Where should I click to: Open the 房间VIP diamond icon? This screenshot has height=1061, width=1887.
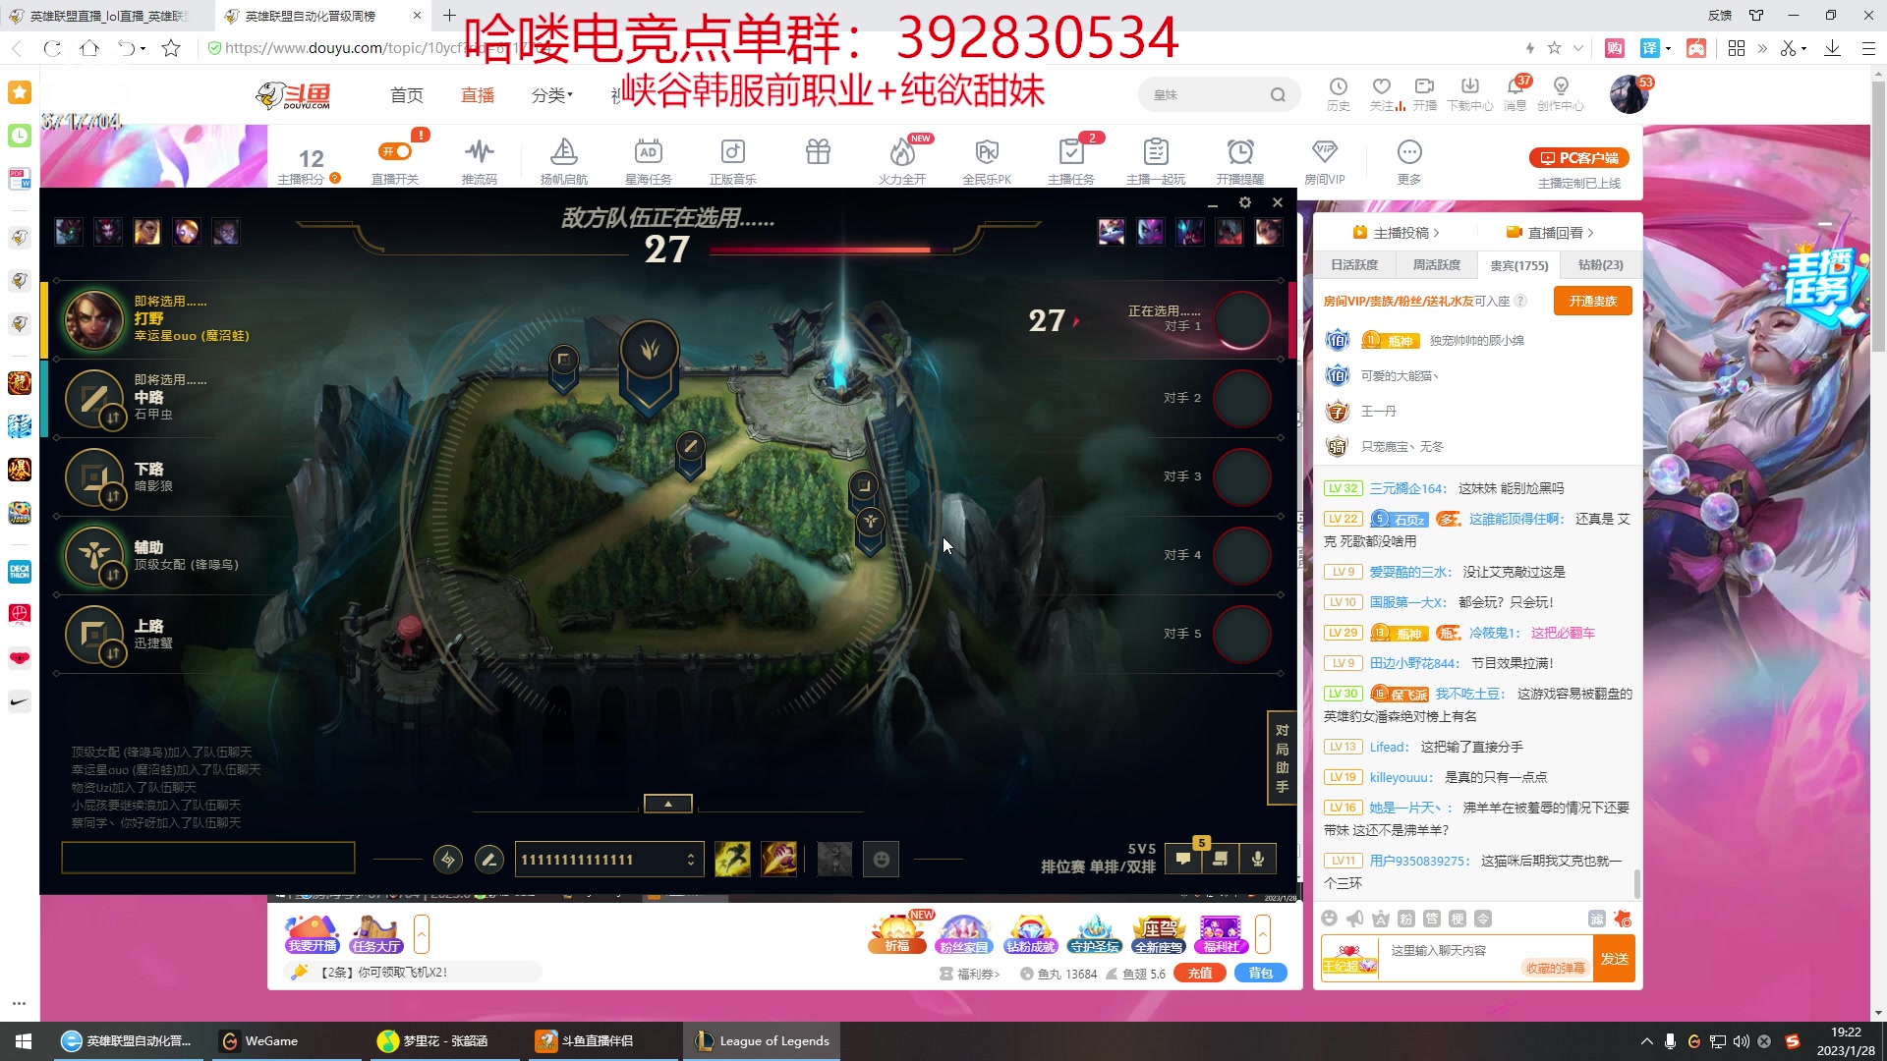coord(1324,152)
